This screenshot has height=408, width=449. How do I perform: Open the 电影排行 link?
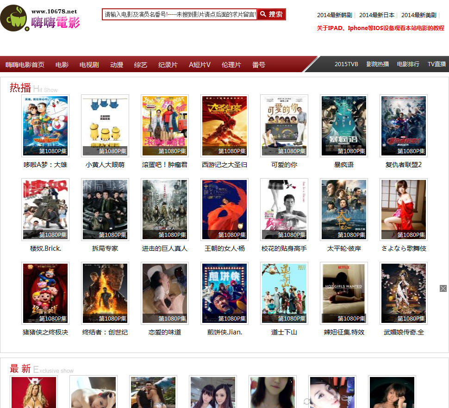pos(408,64)
